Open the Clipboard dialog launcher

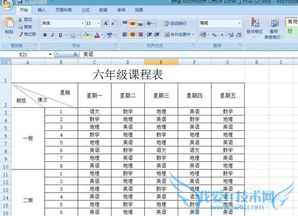pyautogui.click(x=36, y=45)
